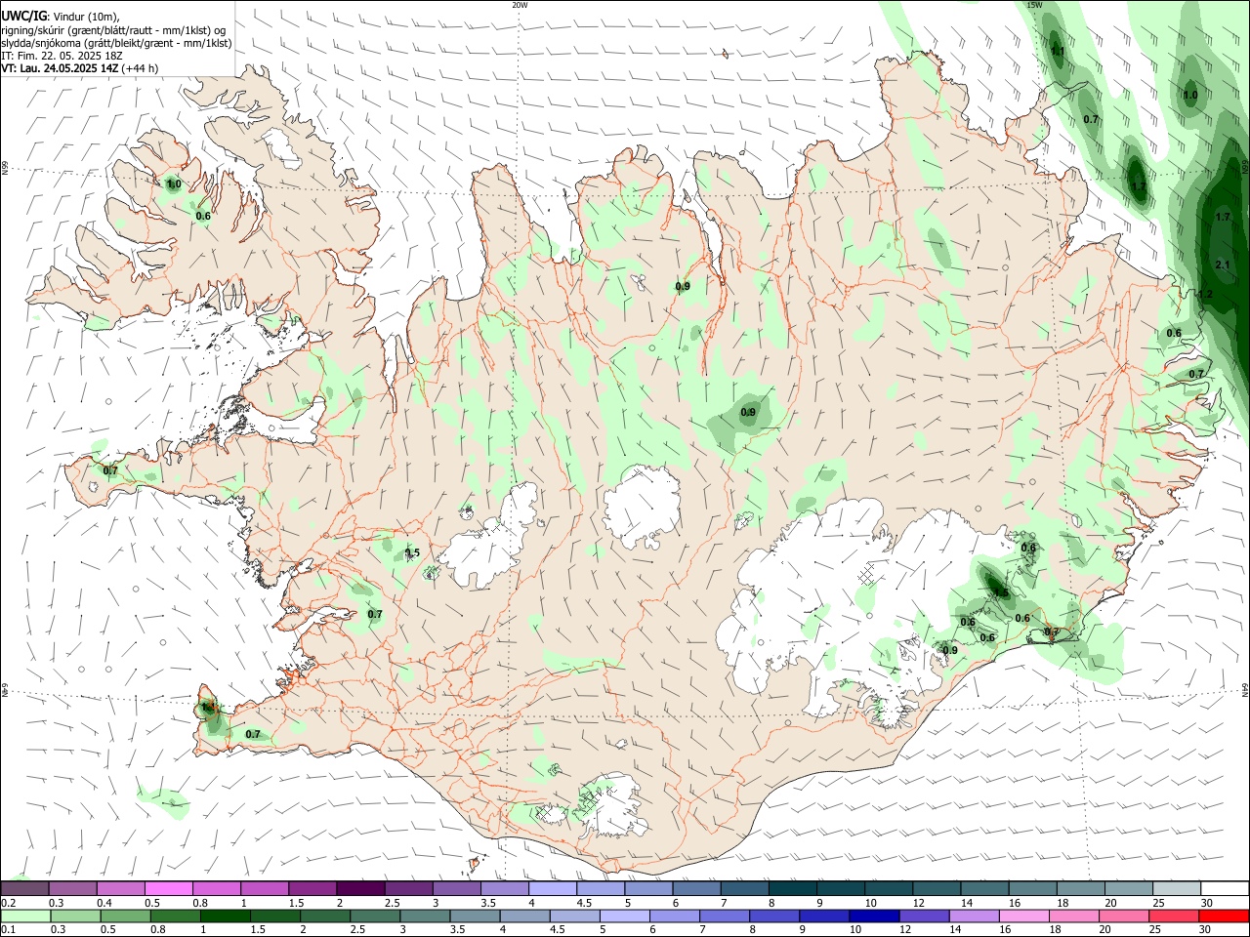Click the pale green 0.1 swatch in lower legend row
This screenshot has height=937, width=1250.
[24, 917]
